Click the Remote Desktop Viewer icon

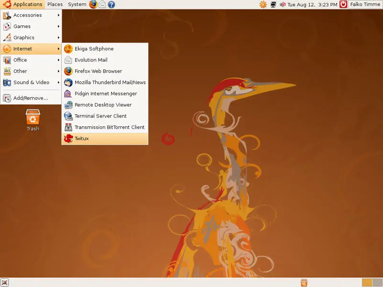[68, 105]
